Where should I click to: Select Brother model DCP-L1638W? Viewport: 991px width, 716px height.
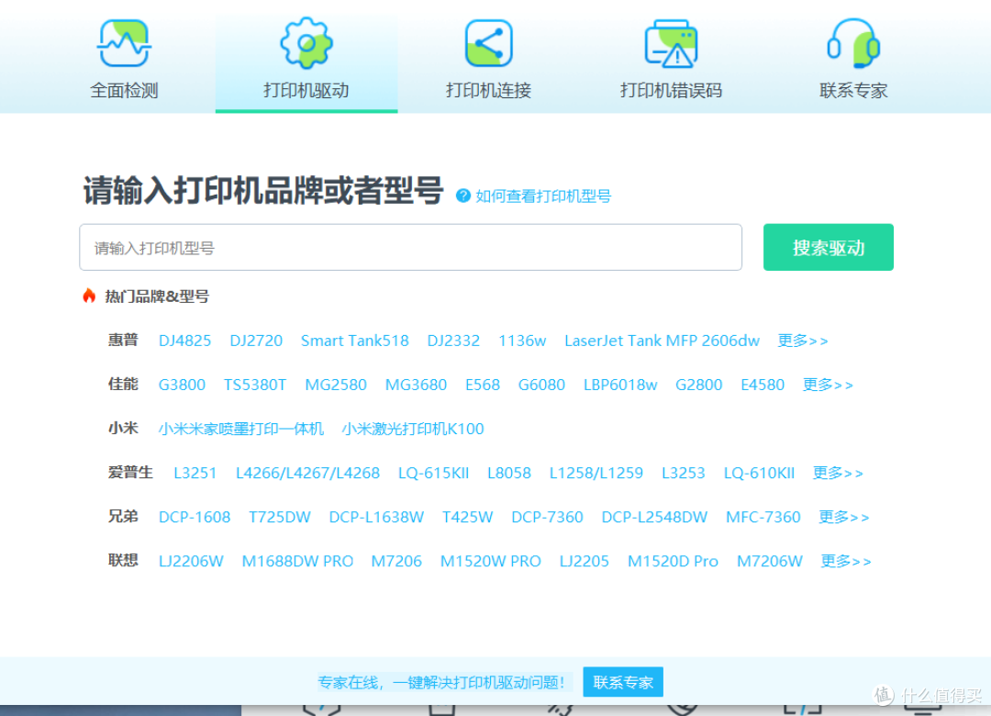tap(376, 517)
